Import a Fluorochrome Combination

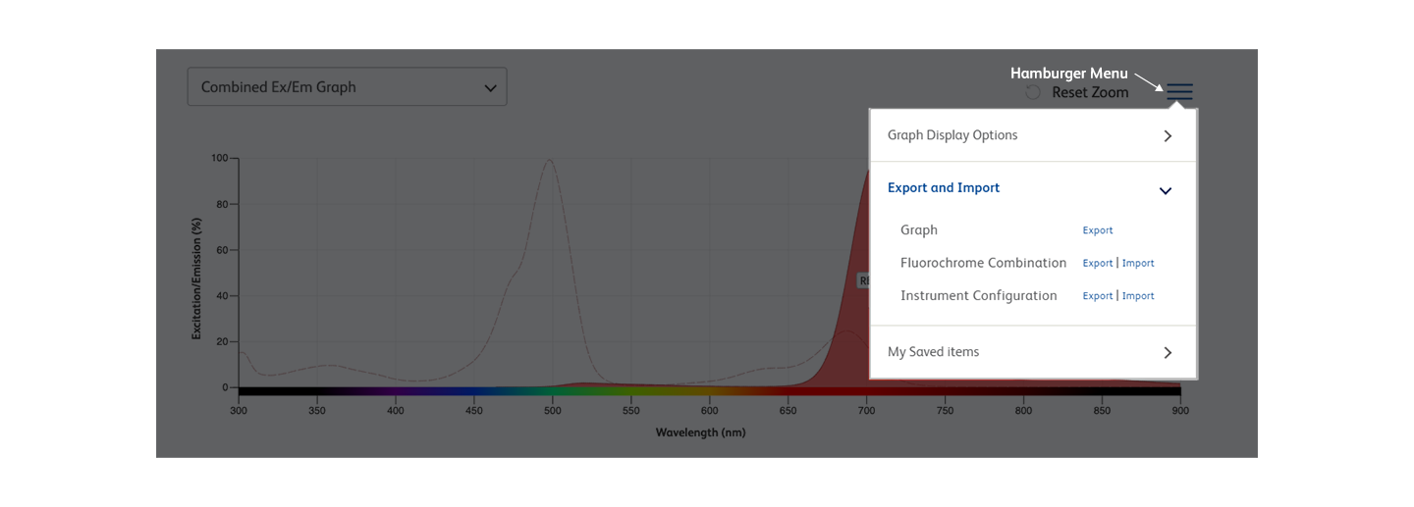[1138, 263]
